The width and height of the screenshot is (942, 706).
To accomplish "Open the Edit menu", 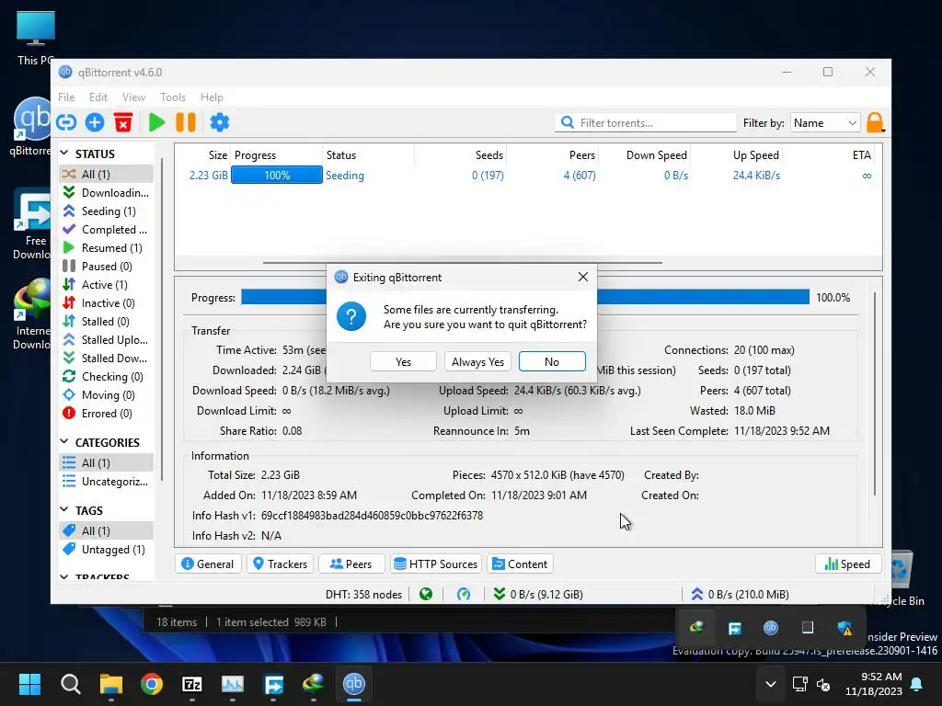I will click(98, 97).
